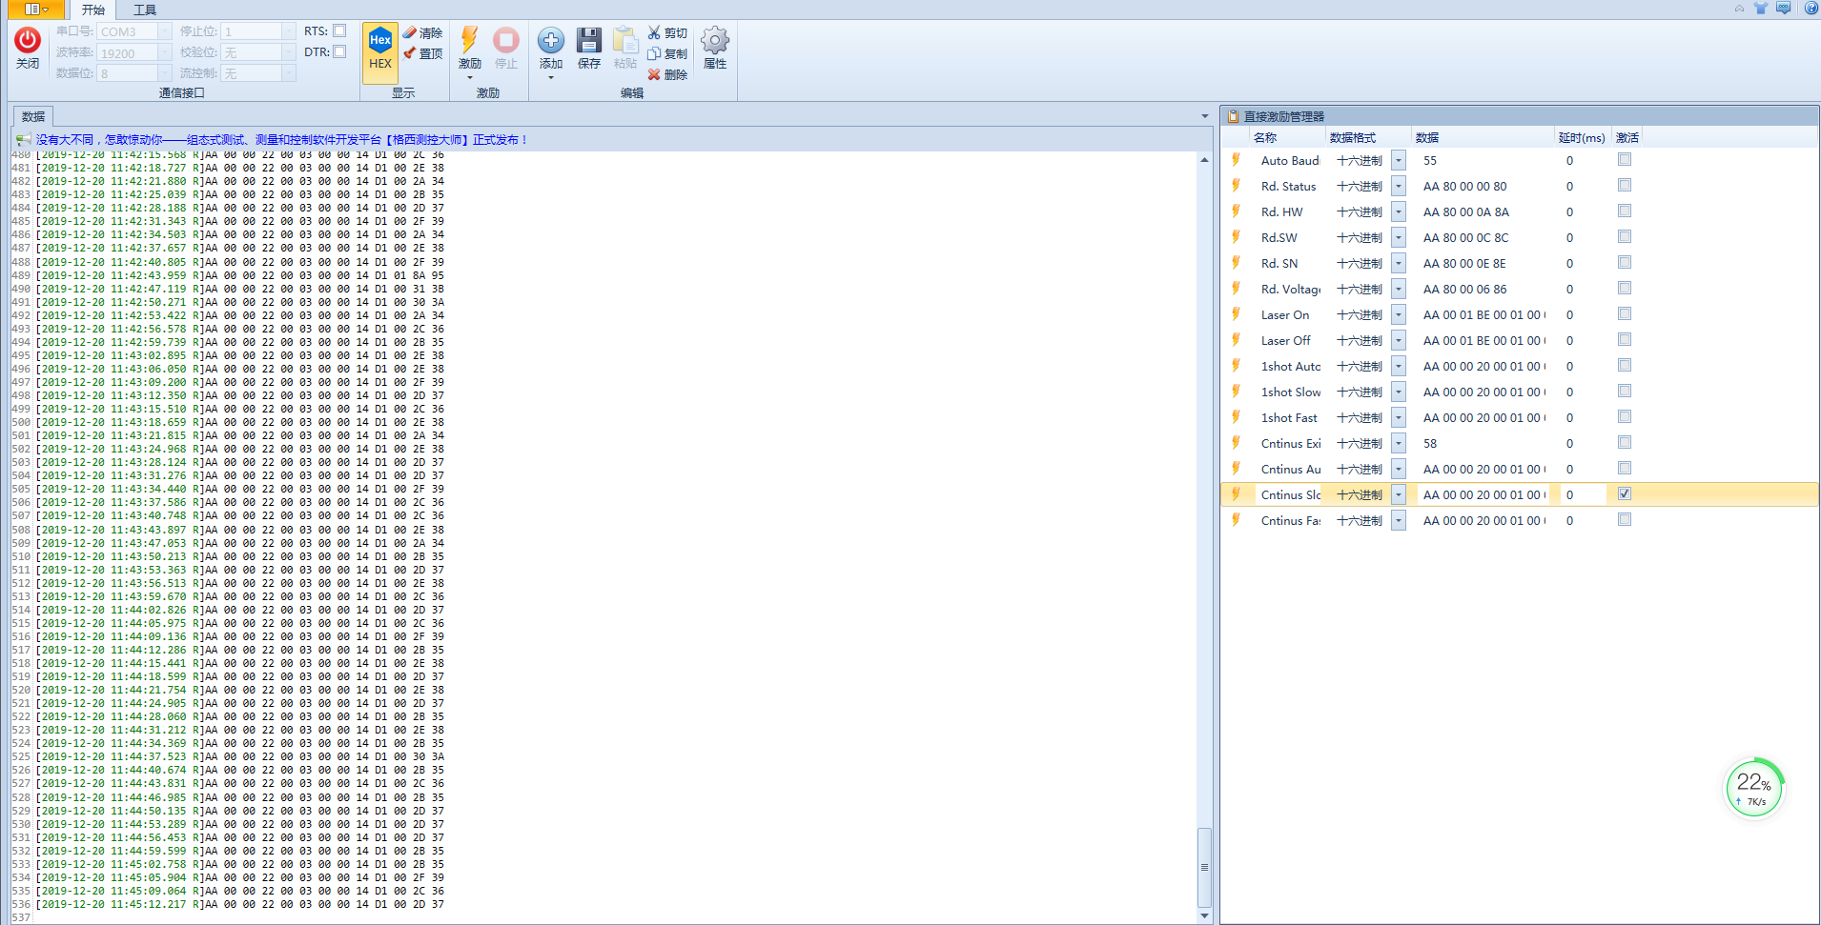Screen dimensions: 1821x925
Task: Enable the Laser Off 激活 checkbox
Action: 1625,339
